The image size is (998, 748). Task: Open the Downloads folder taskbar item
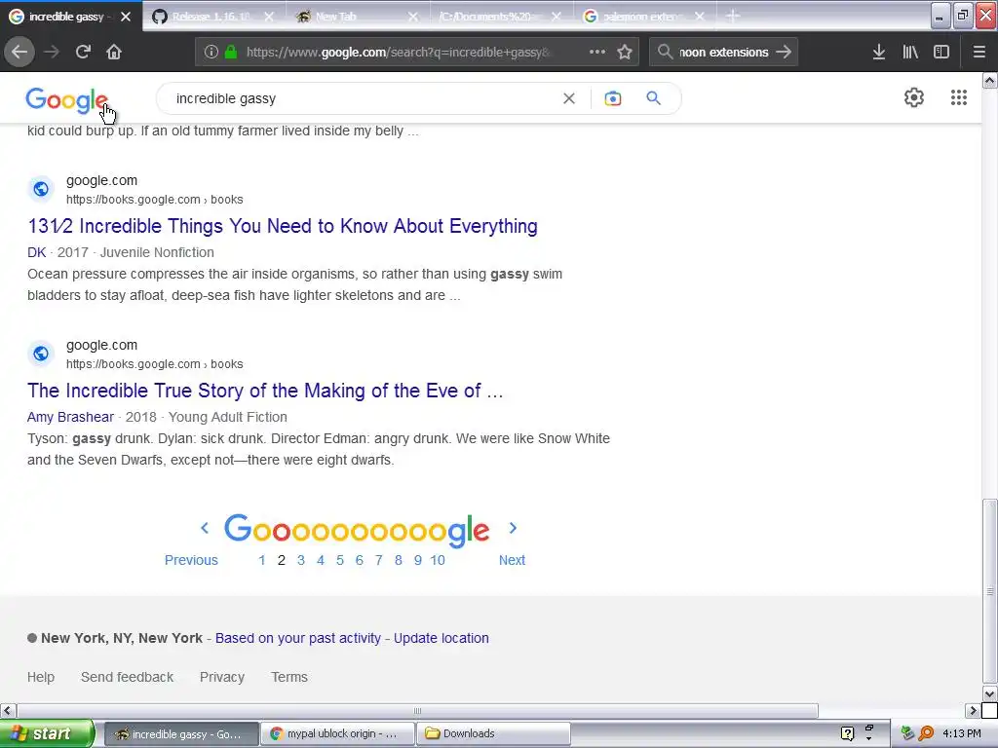(x=493, y=734)
